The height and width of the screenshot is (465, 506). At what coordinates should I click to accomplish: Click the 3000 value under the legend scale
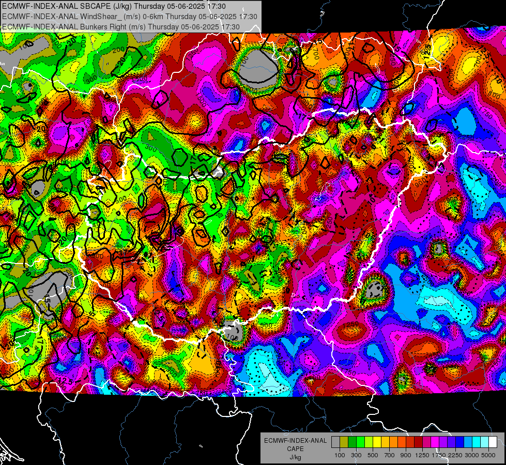(x=472, y=455)
